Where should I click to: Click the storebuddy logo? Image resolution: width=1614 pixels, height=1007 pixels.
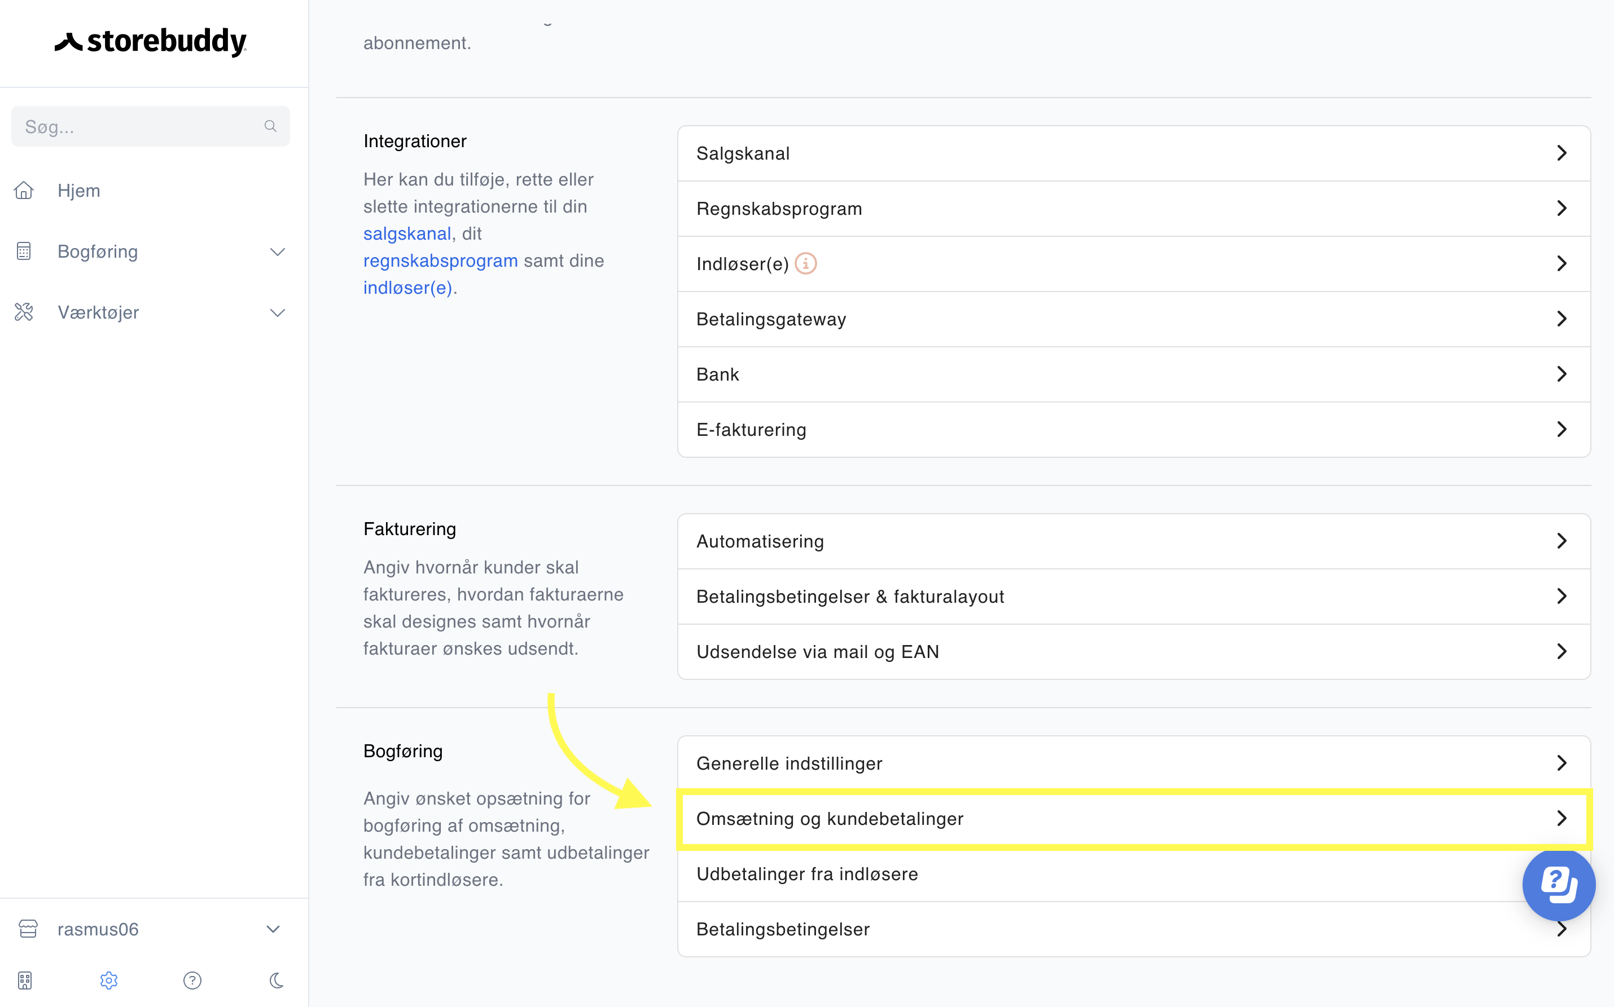pyautogui.click(x=151, y=42)
